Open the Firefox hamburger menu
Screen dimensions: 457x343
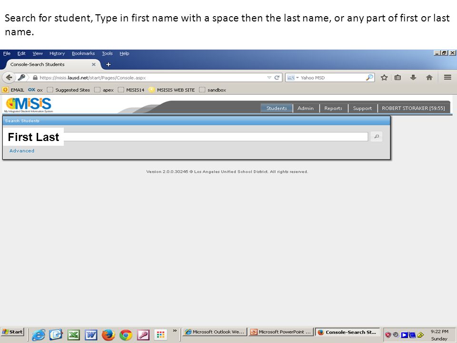click(x=447, y=77)
